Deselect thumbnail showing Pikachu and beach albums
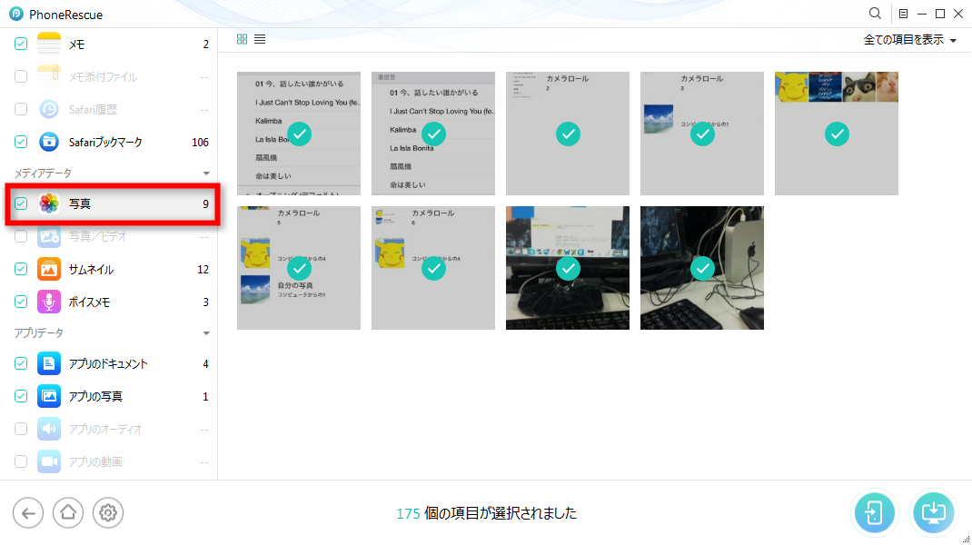 click(299, 268)
